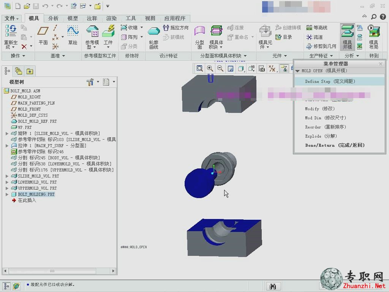Open the 文件 file menu
The width and height of the screenshot is (389, 292).
tap(12, 18)
